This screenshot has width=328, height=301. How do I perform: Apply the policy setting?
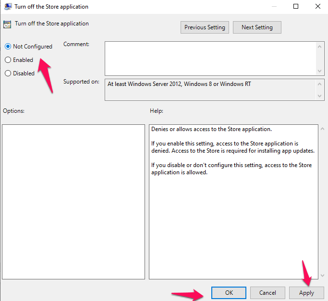pos(306,293)
